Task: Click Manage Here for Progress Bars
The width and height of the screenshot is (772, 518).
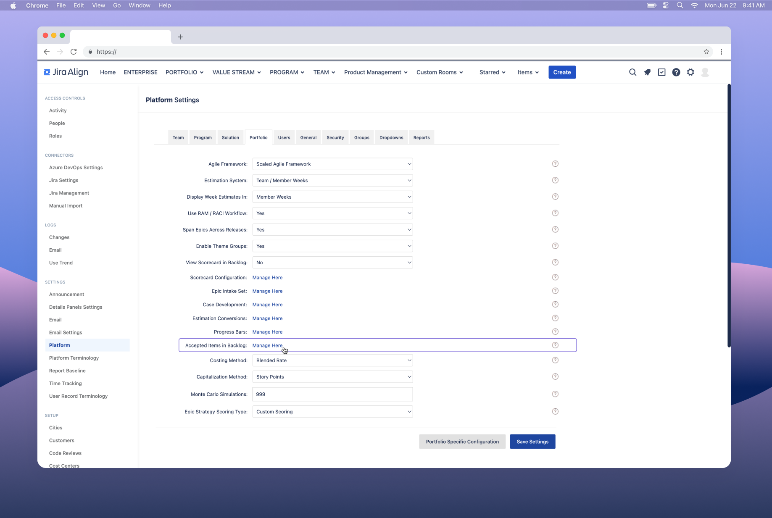Action: coord(267,332)
